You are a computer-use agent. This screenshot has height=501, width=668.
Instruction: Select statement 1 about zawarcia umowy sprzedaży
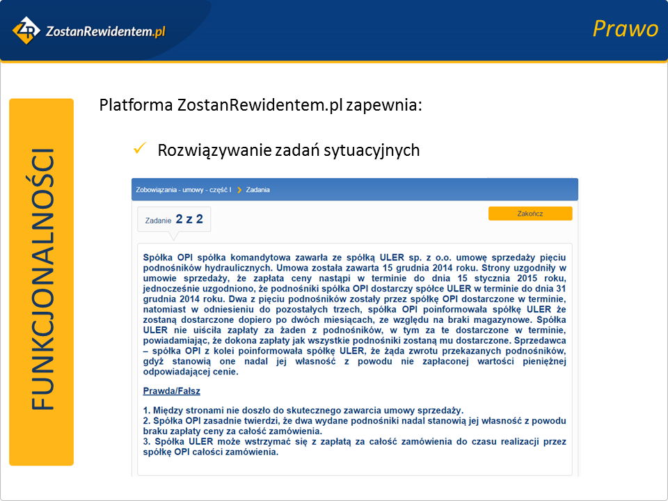pyautogui.click(x=303, y=411)
